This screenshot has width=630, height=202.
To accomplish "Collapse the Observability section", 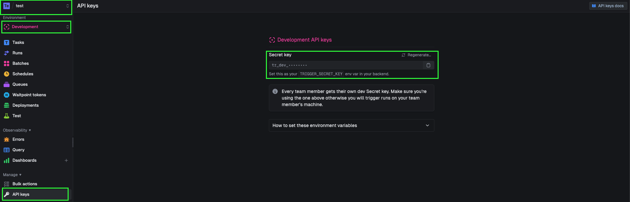I will click(17, 130).
